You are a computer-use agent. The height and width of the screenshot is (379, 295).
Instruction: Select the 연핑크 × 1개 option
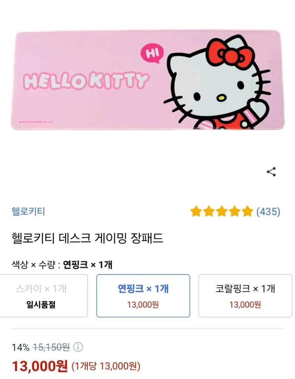pos(143,296)
